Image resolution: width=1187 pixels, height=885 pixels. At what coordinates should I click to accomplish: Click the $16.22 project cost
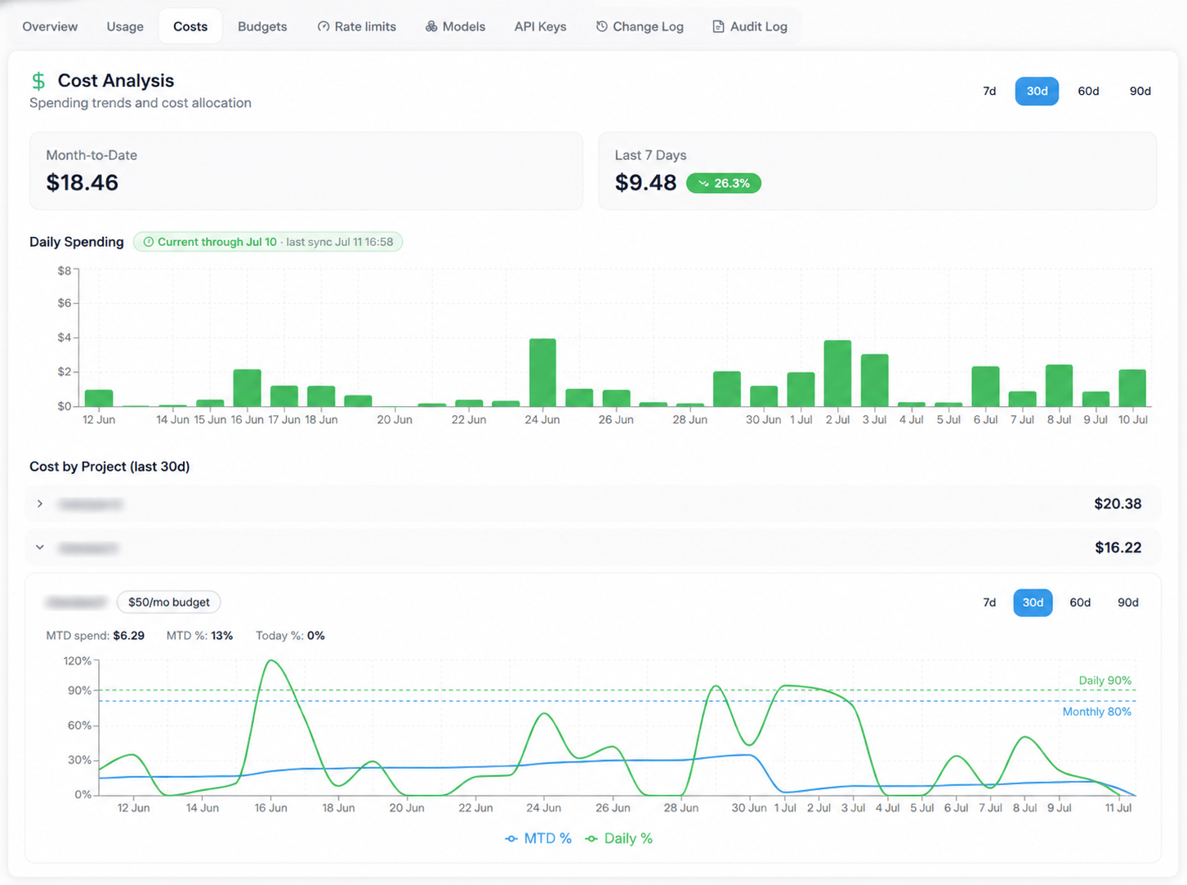pyautogui.click(x=1118, y=548)
